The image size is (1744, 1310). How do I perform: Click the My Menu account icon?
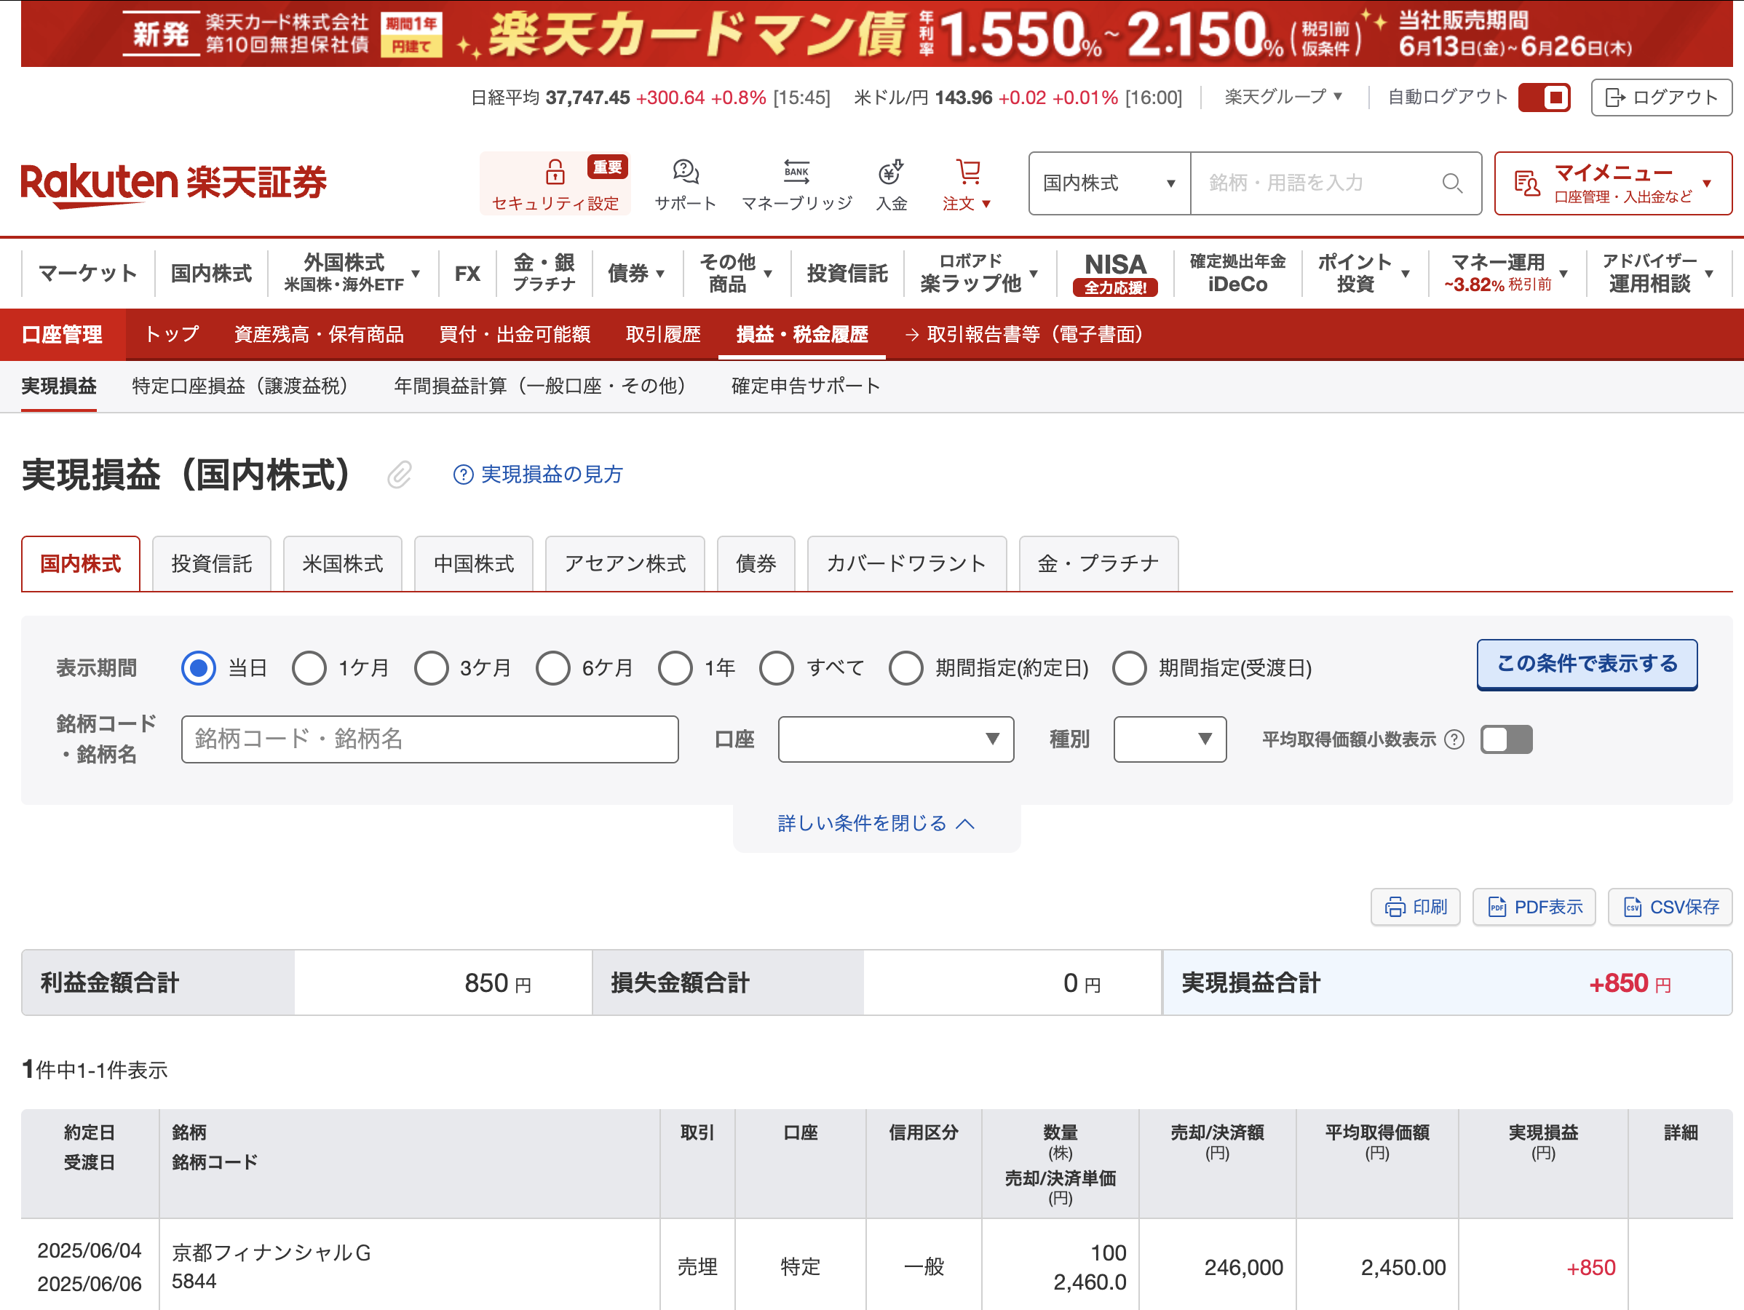(x=1527, y=183)
